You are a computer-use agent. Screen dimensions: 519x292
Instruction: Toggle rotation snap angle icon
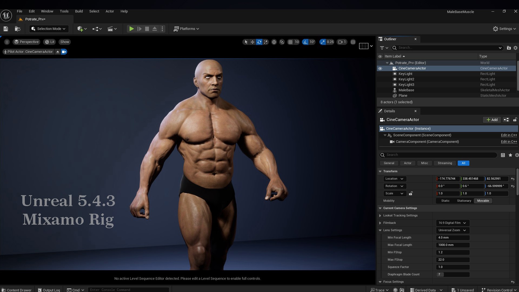point(305,42)
